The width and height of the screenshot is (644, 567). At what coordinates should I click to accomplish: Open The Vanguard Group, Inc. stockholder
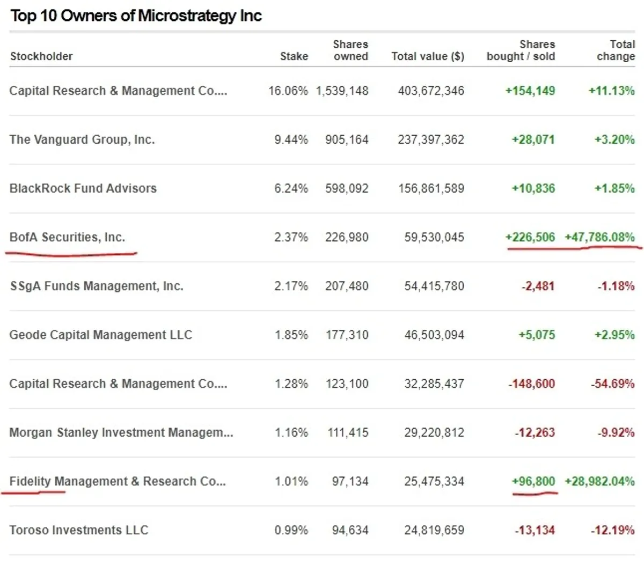[x=82, y=139]
